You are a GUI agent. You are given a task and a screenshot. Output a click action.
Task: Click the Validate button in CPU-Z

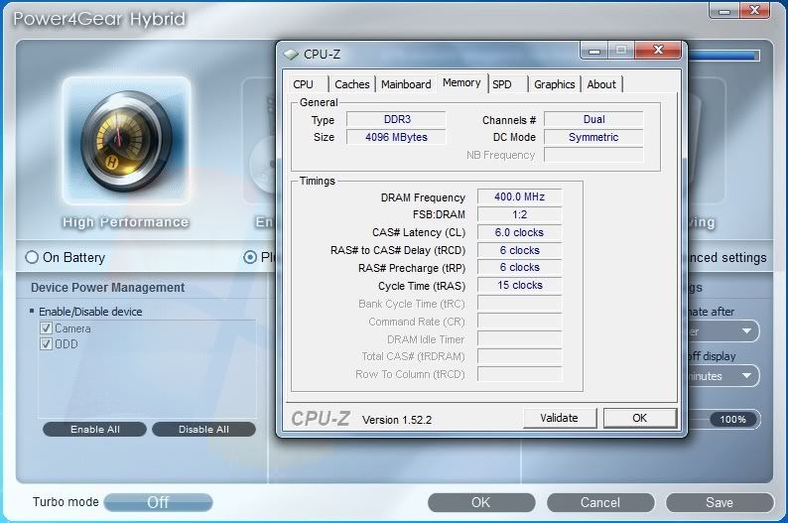[560, 418]
